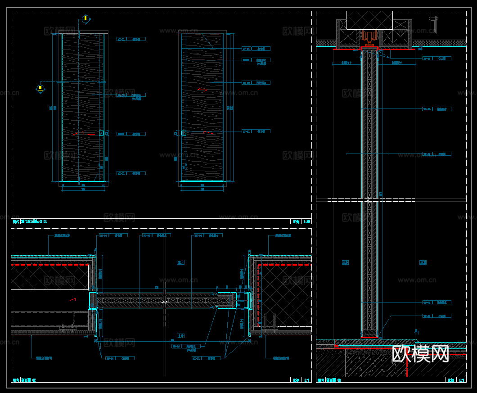Select red direction arrow in plan section 02

click(x=77, y=300)
